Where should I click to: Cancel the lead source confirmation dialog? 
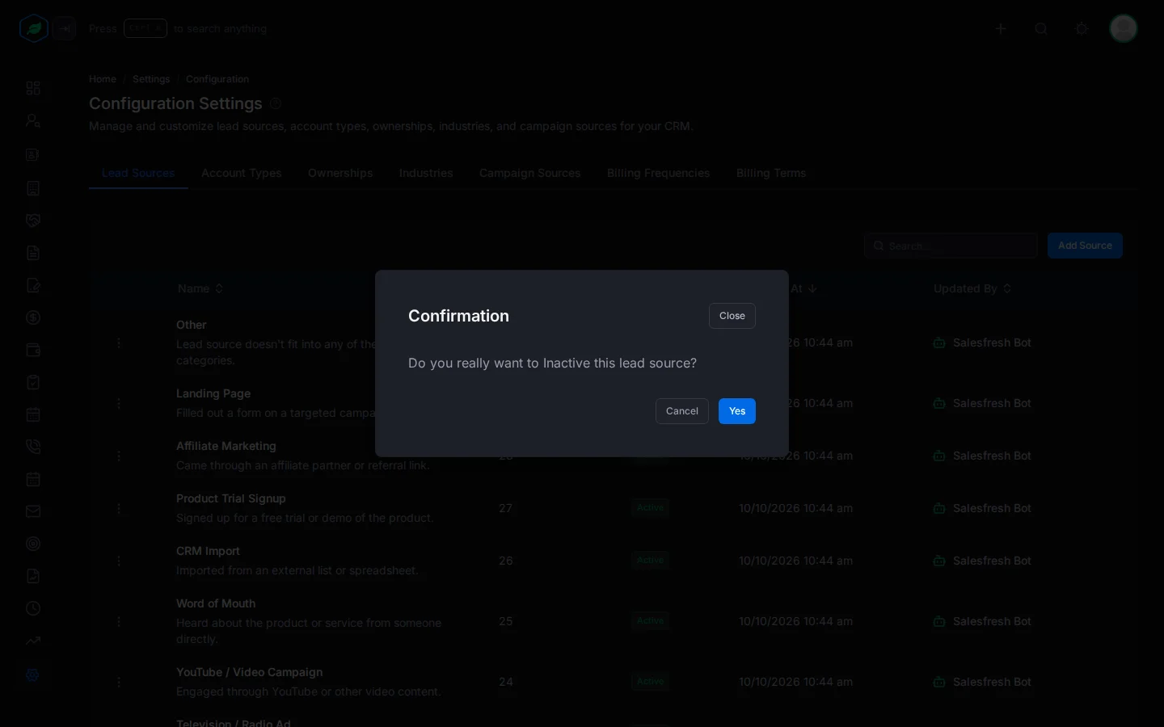pos(681,411)
